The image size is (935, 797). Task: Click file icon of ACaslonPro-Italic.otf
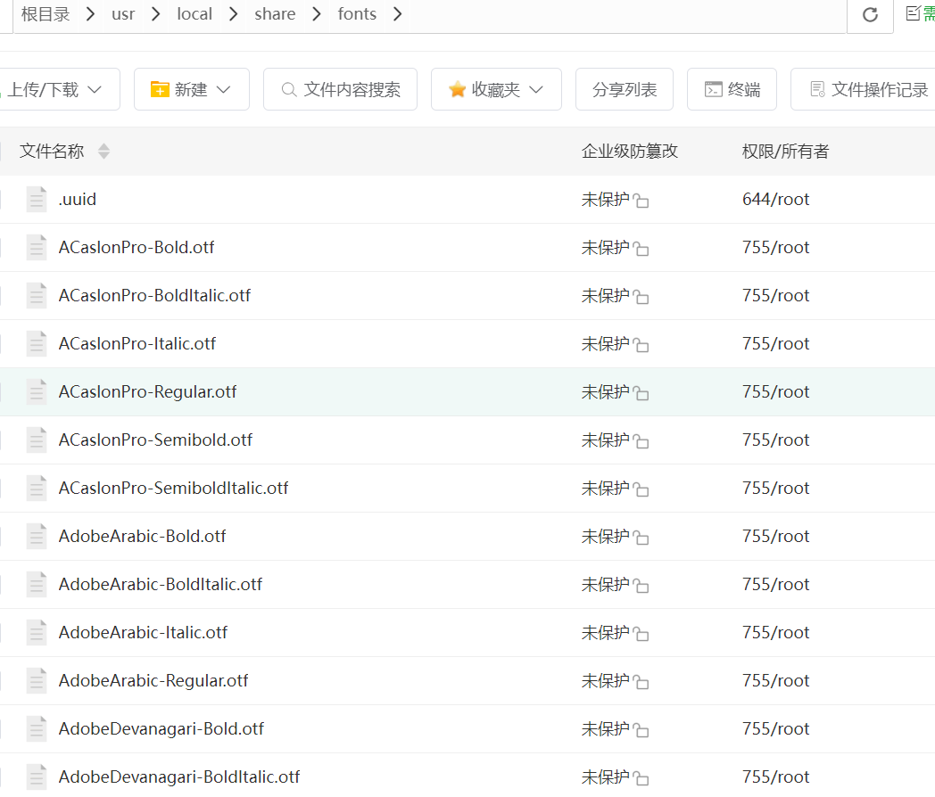(x=37, y=344)
